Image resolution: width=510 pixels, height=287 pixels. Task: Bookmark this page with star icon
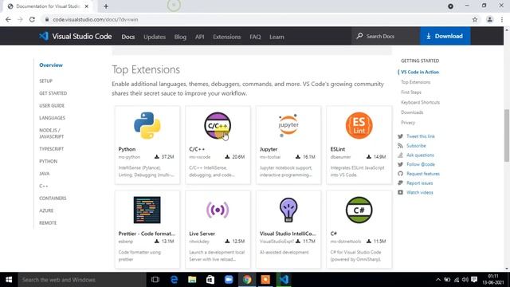[475, 19]
